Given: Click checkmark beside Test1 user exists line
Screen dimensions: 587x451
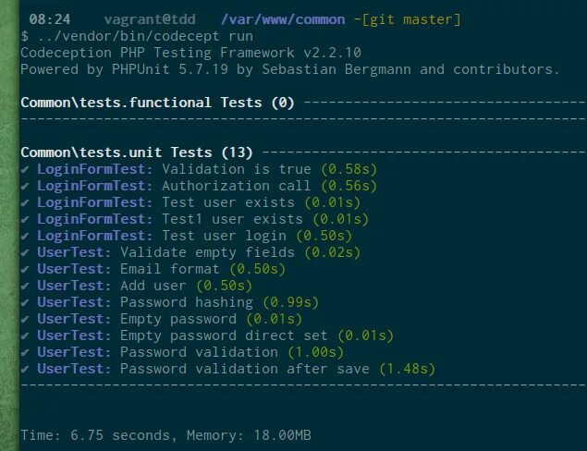Looking at the screenshot, I should (25, 219).
